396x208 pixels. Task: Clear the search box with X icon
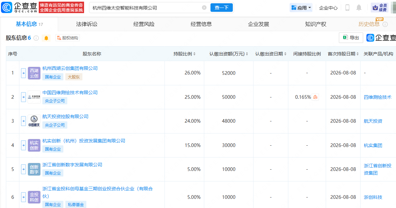point(204,8)
